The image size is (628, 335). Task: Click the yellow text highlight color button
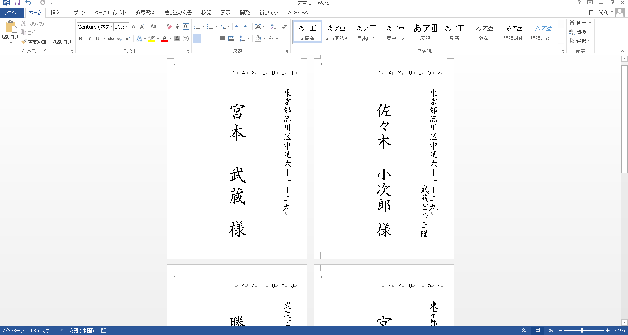[151, 39]
